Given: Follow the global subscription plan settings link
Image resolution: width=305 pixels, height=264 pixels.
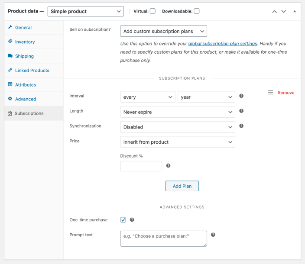Looking at the screenshot, I should click(223, 44).
